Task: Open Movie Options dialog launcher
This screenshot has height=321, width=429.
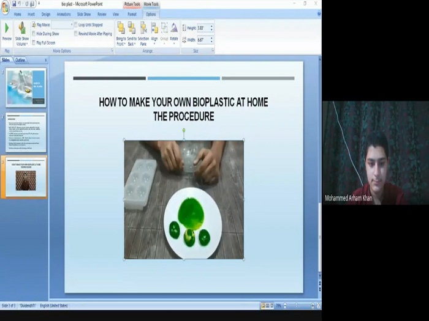Action: pos(112,51)
